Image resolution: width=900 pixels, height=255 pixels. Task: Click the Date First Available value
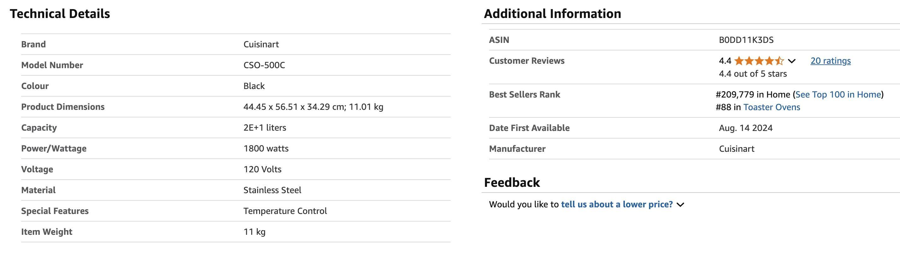746,128
